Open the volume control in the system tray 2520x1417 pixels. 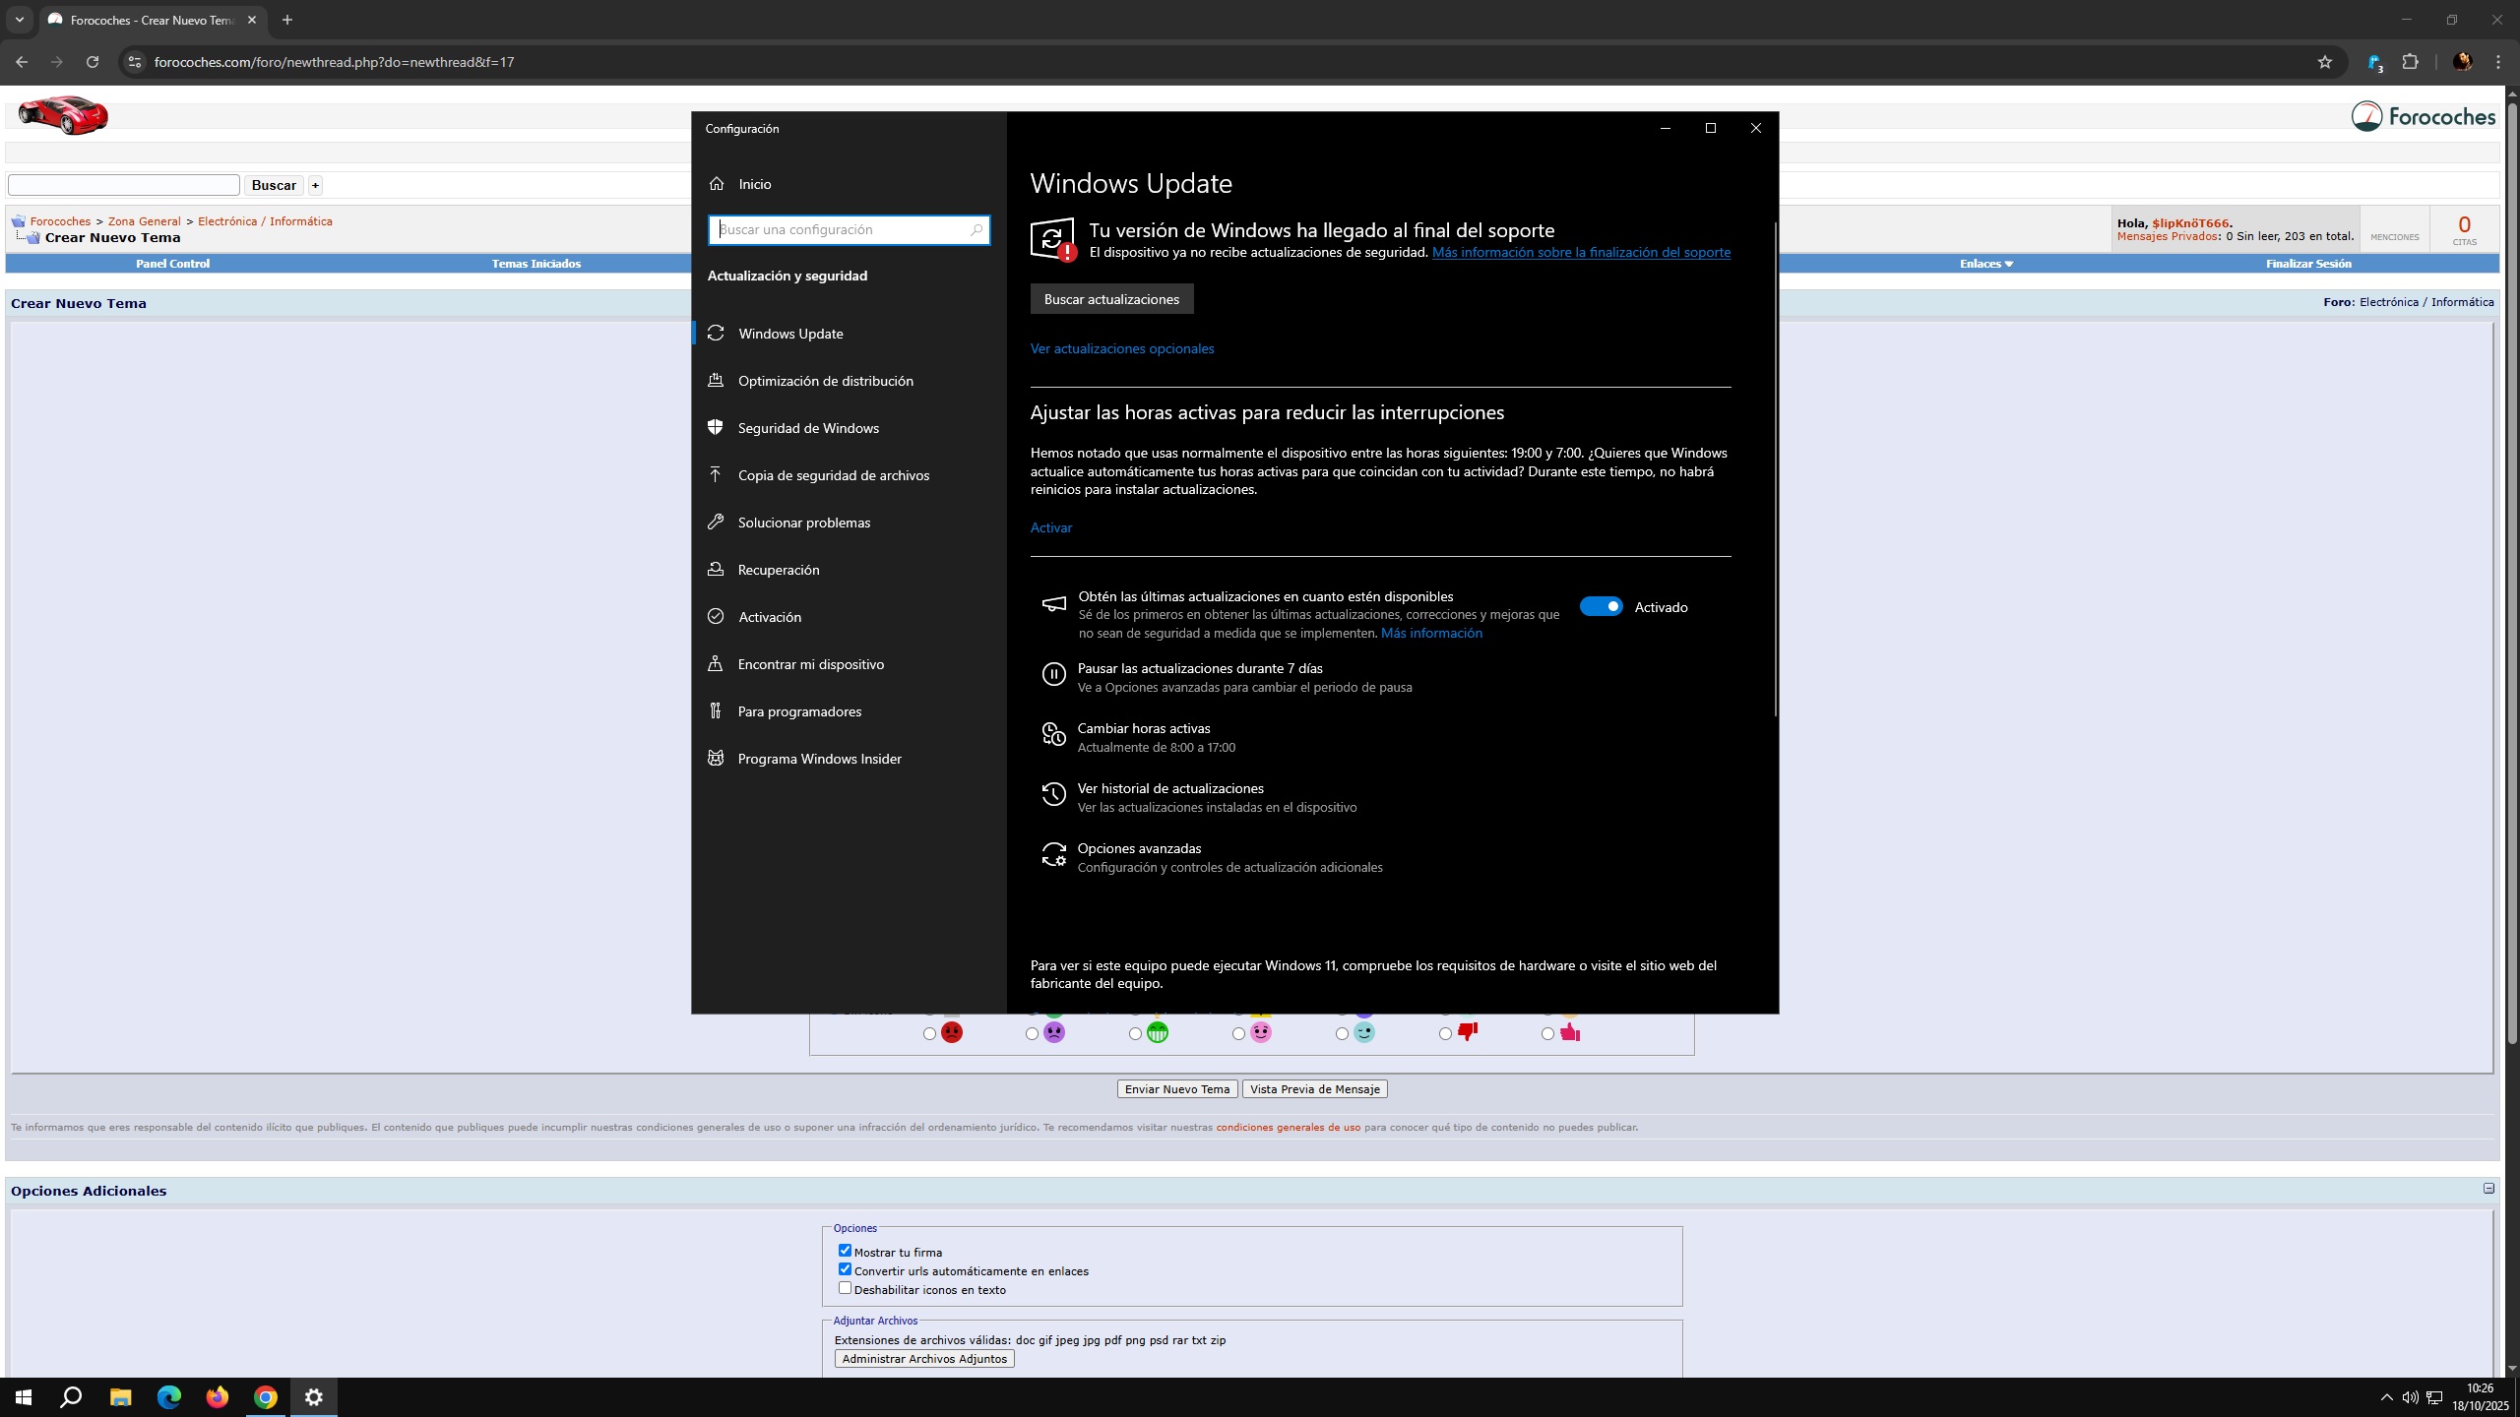(2410, 1397)
